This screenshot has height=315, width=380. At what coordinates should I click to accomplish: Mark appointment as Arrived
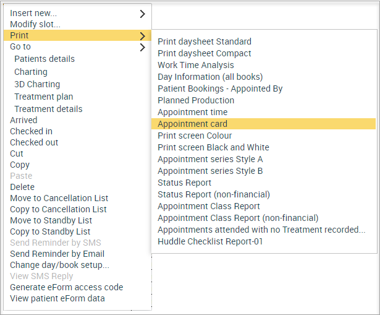pyautogui.click(x=23, y=120)
